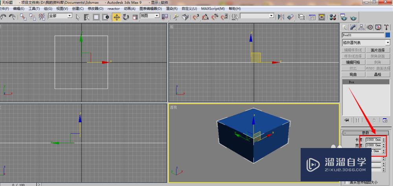Click the Edit Named Selection Sets icon
This screenshot has height=186, width=393.
point(235,17)
